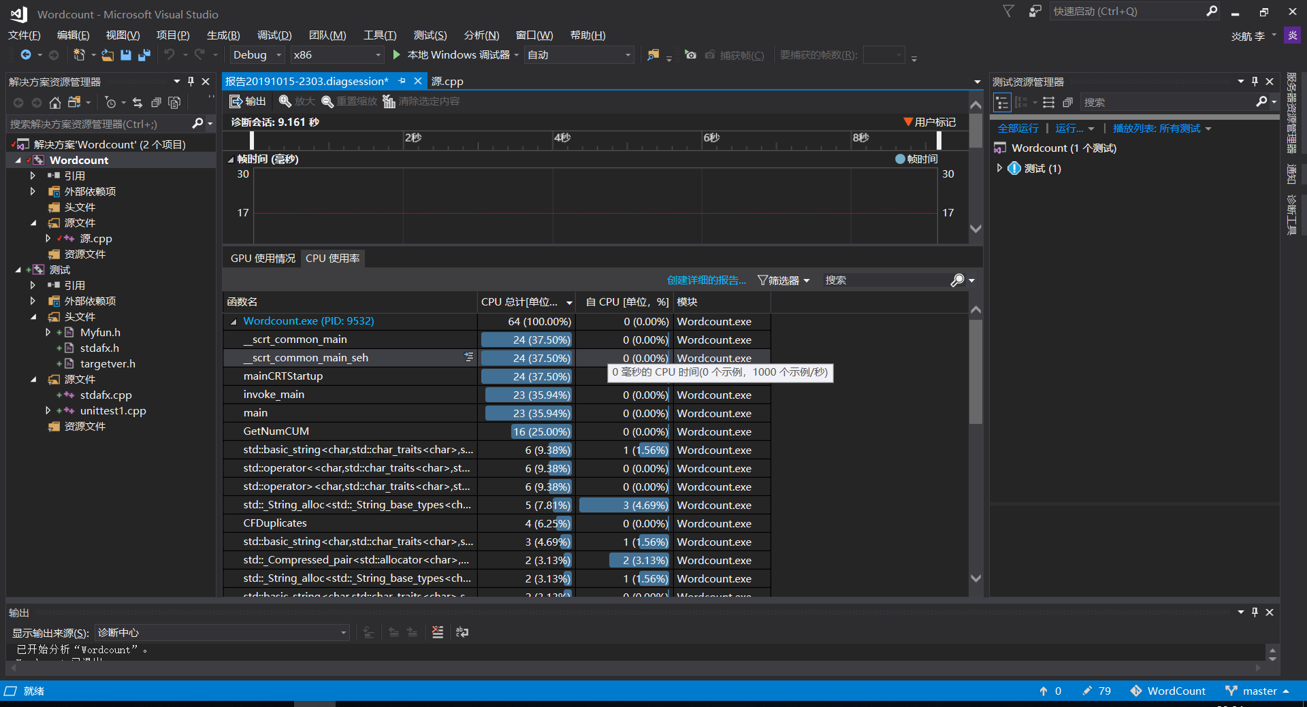Image resolution: width=1307 pixels, height=707 pixels.
Task: Click the 全部运行 link in Test Explorer
Action: pos(1018,129)
